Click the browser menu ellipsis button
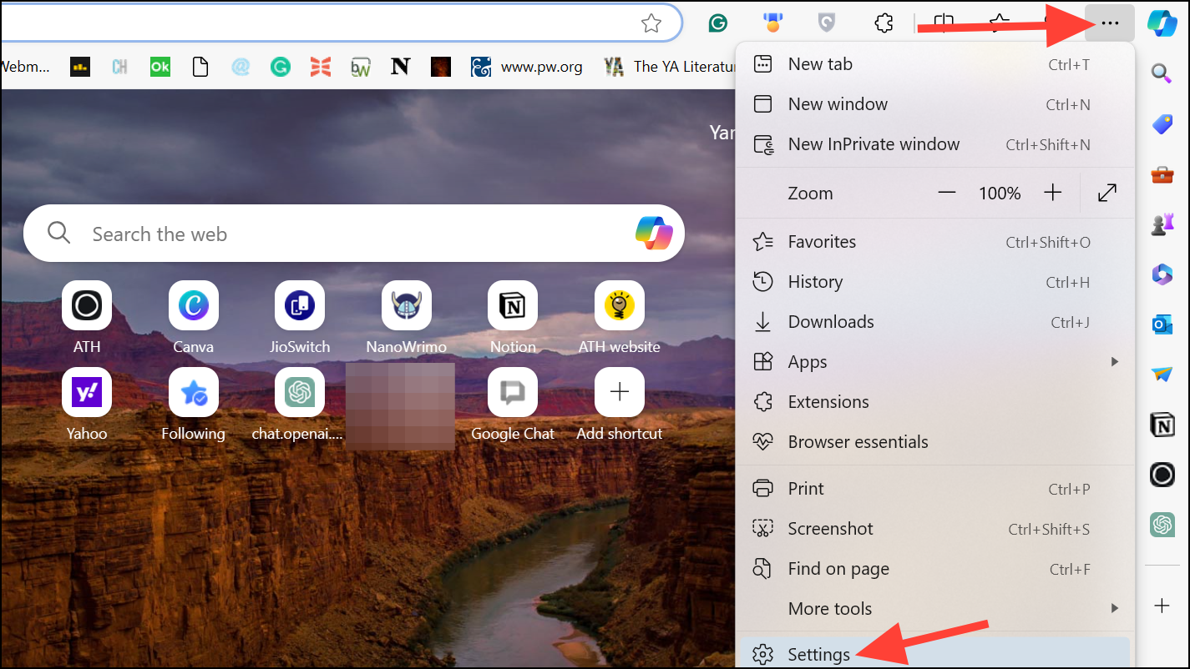The image size is (1190, 669). click(1109, 23)
